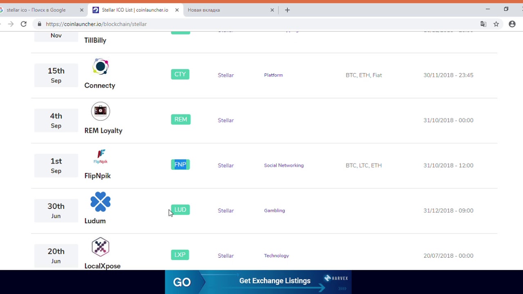Click the CTY token badge
523x294 pixels.
click(x=180, y=74)
